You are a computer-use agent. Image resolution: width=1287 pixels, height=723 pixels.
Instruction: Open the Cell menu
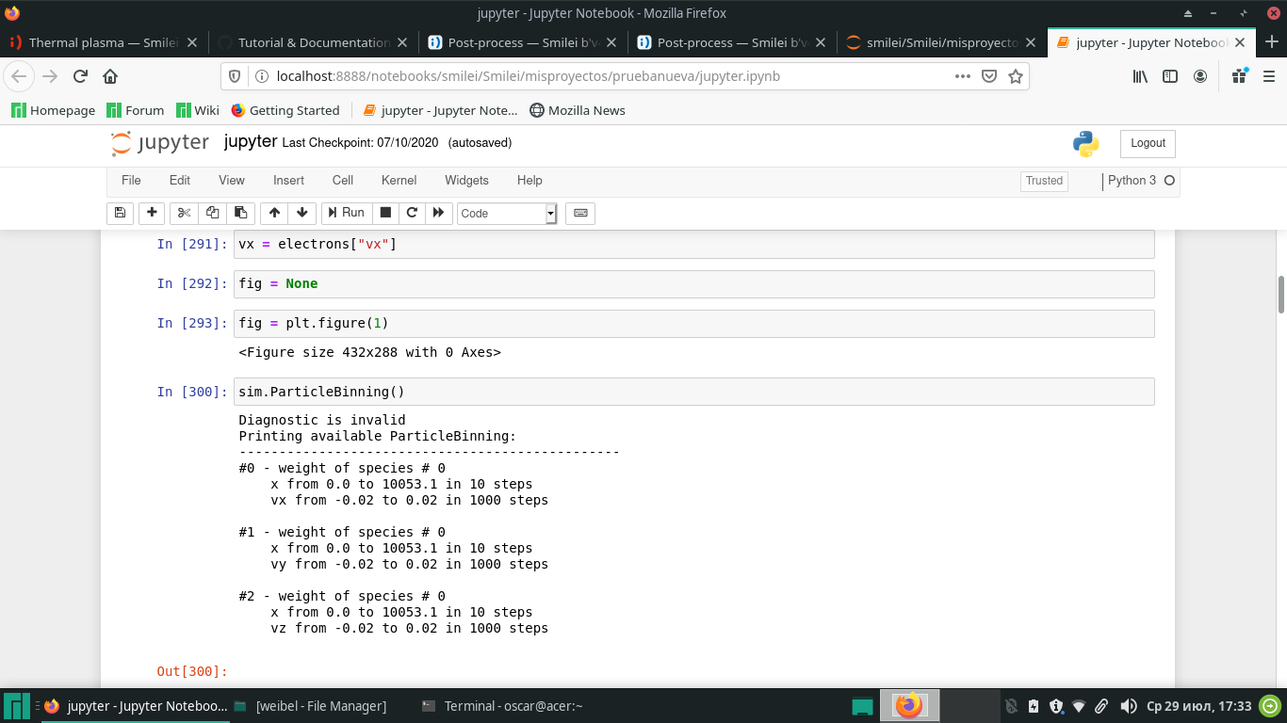(343, 180)
